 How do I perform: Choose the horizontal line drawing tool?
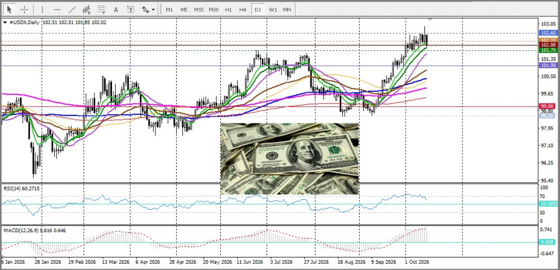point(57,9)
